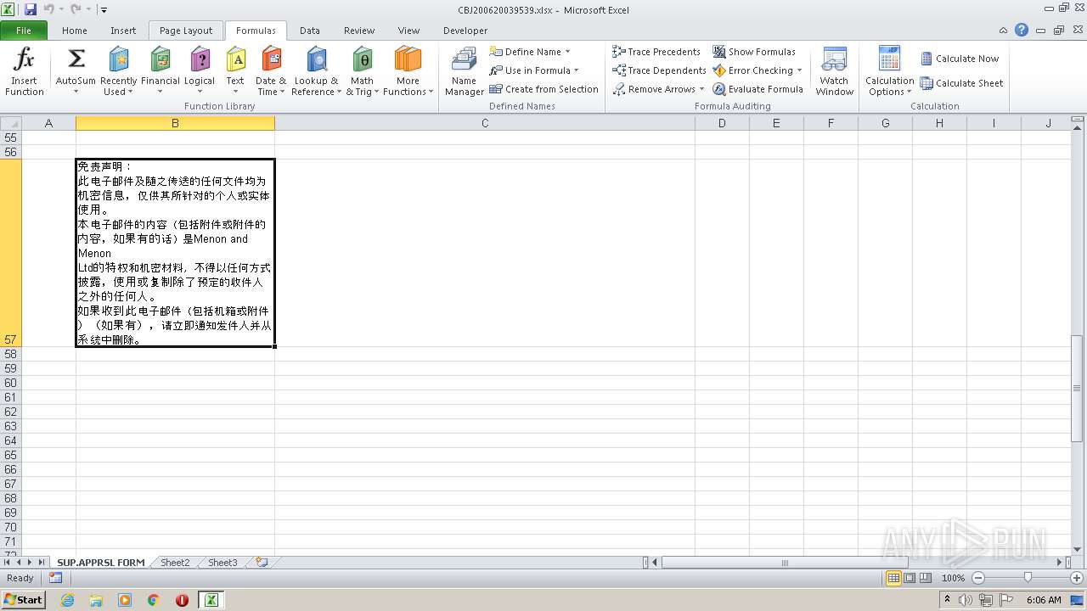The width and height of the screenshot is (1087, 611).
Task: Click the horizontal scrollbar thumb
Action: point(785,562)
